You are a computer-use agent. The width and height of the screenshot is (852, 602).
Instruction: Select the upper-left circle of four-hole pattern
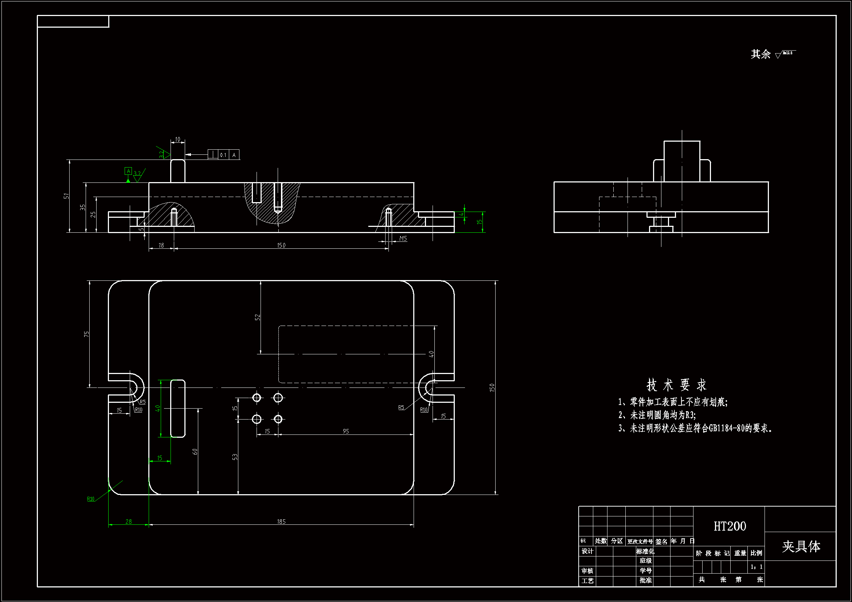[x=257, y=398]
